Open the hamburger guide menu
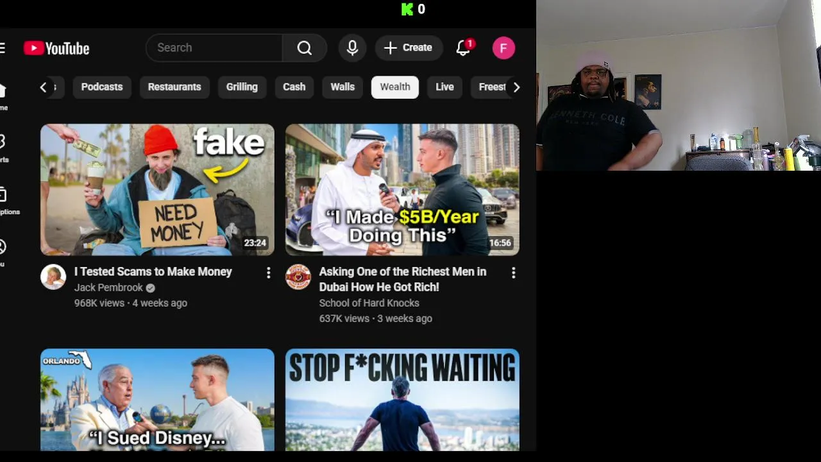This screenshot has height=462, width=821. (3, 48)
